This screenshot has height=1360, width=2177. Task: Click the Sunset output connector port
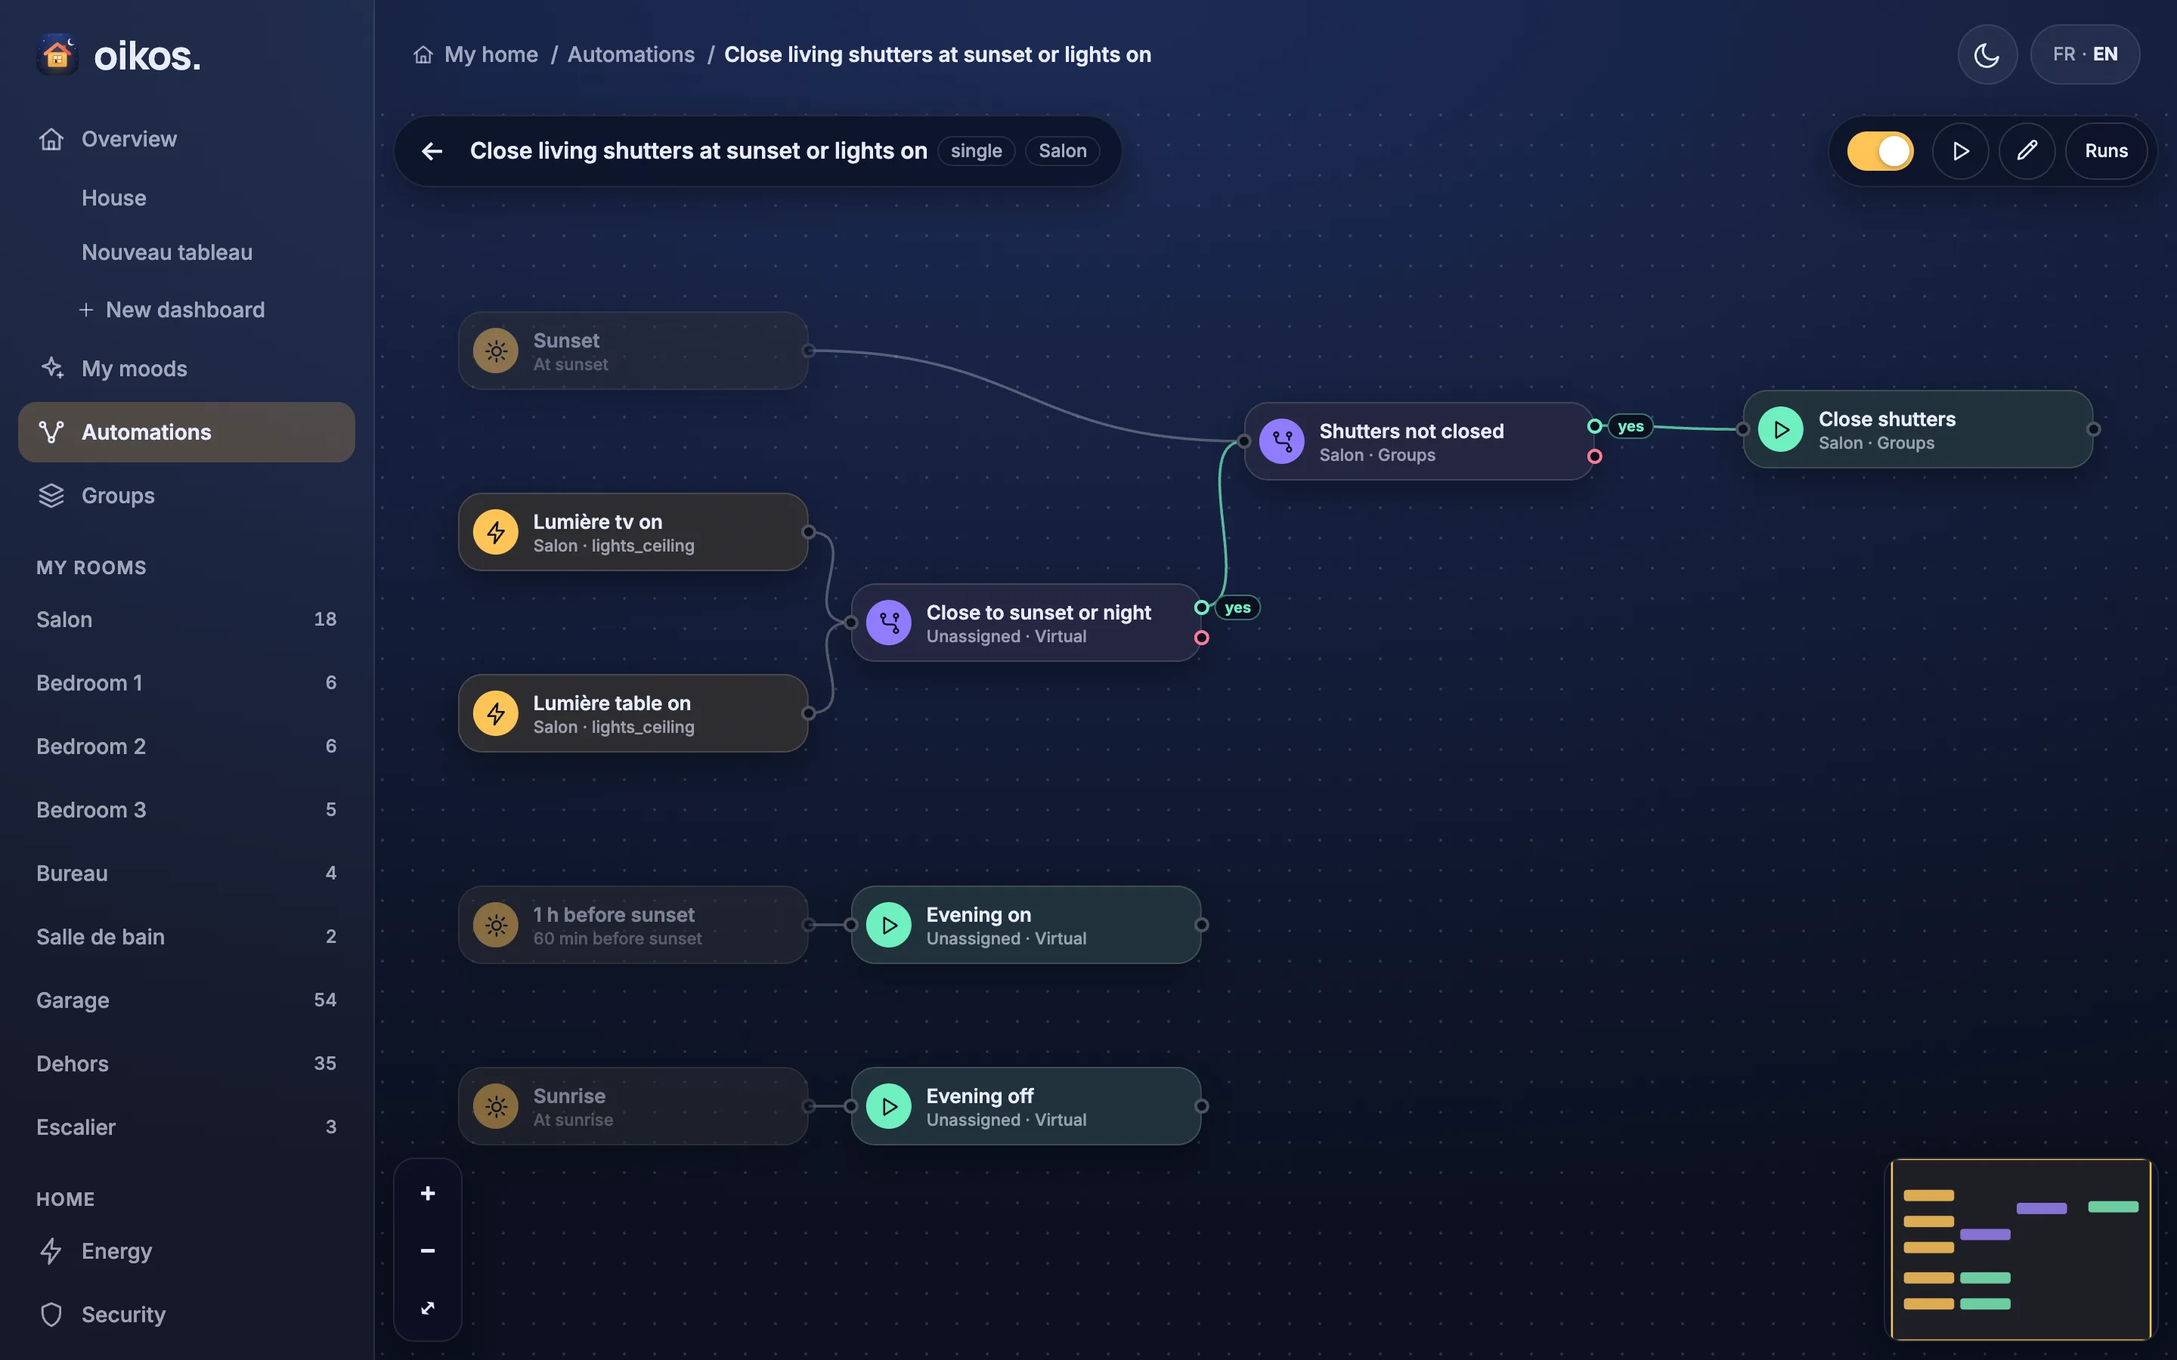pyautogui.click(x=808, y=351)
